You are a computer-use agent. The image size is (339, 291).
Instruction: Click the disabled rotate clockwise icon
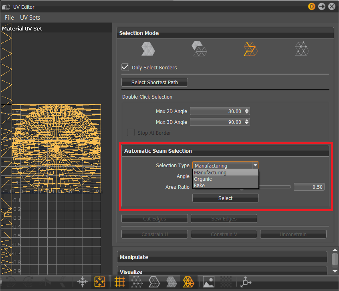(x=28, y=282)
